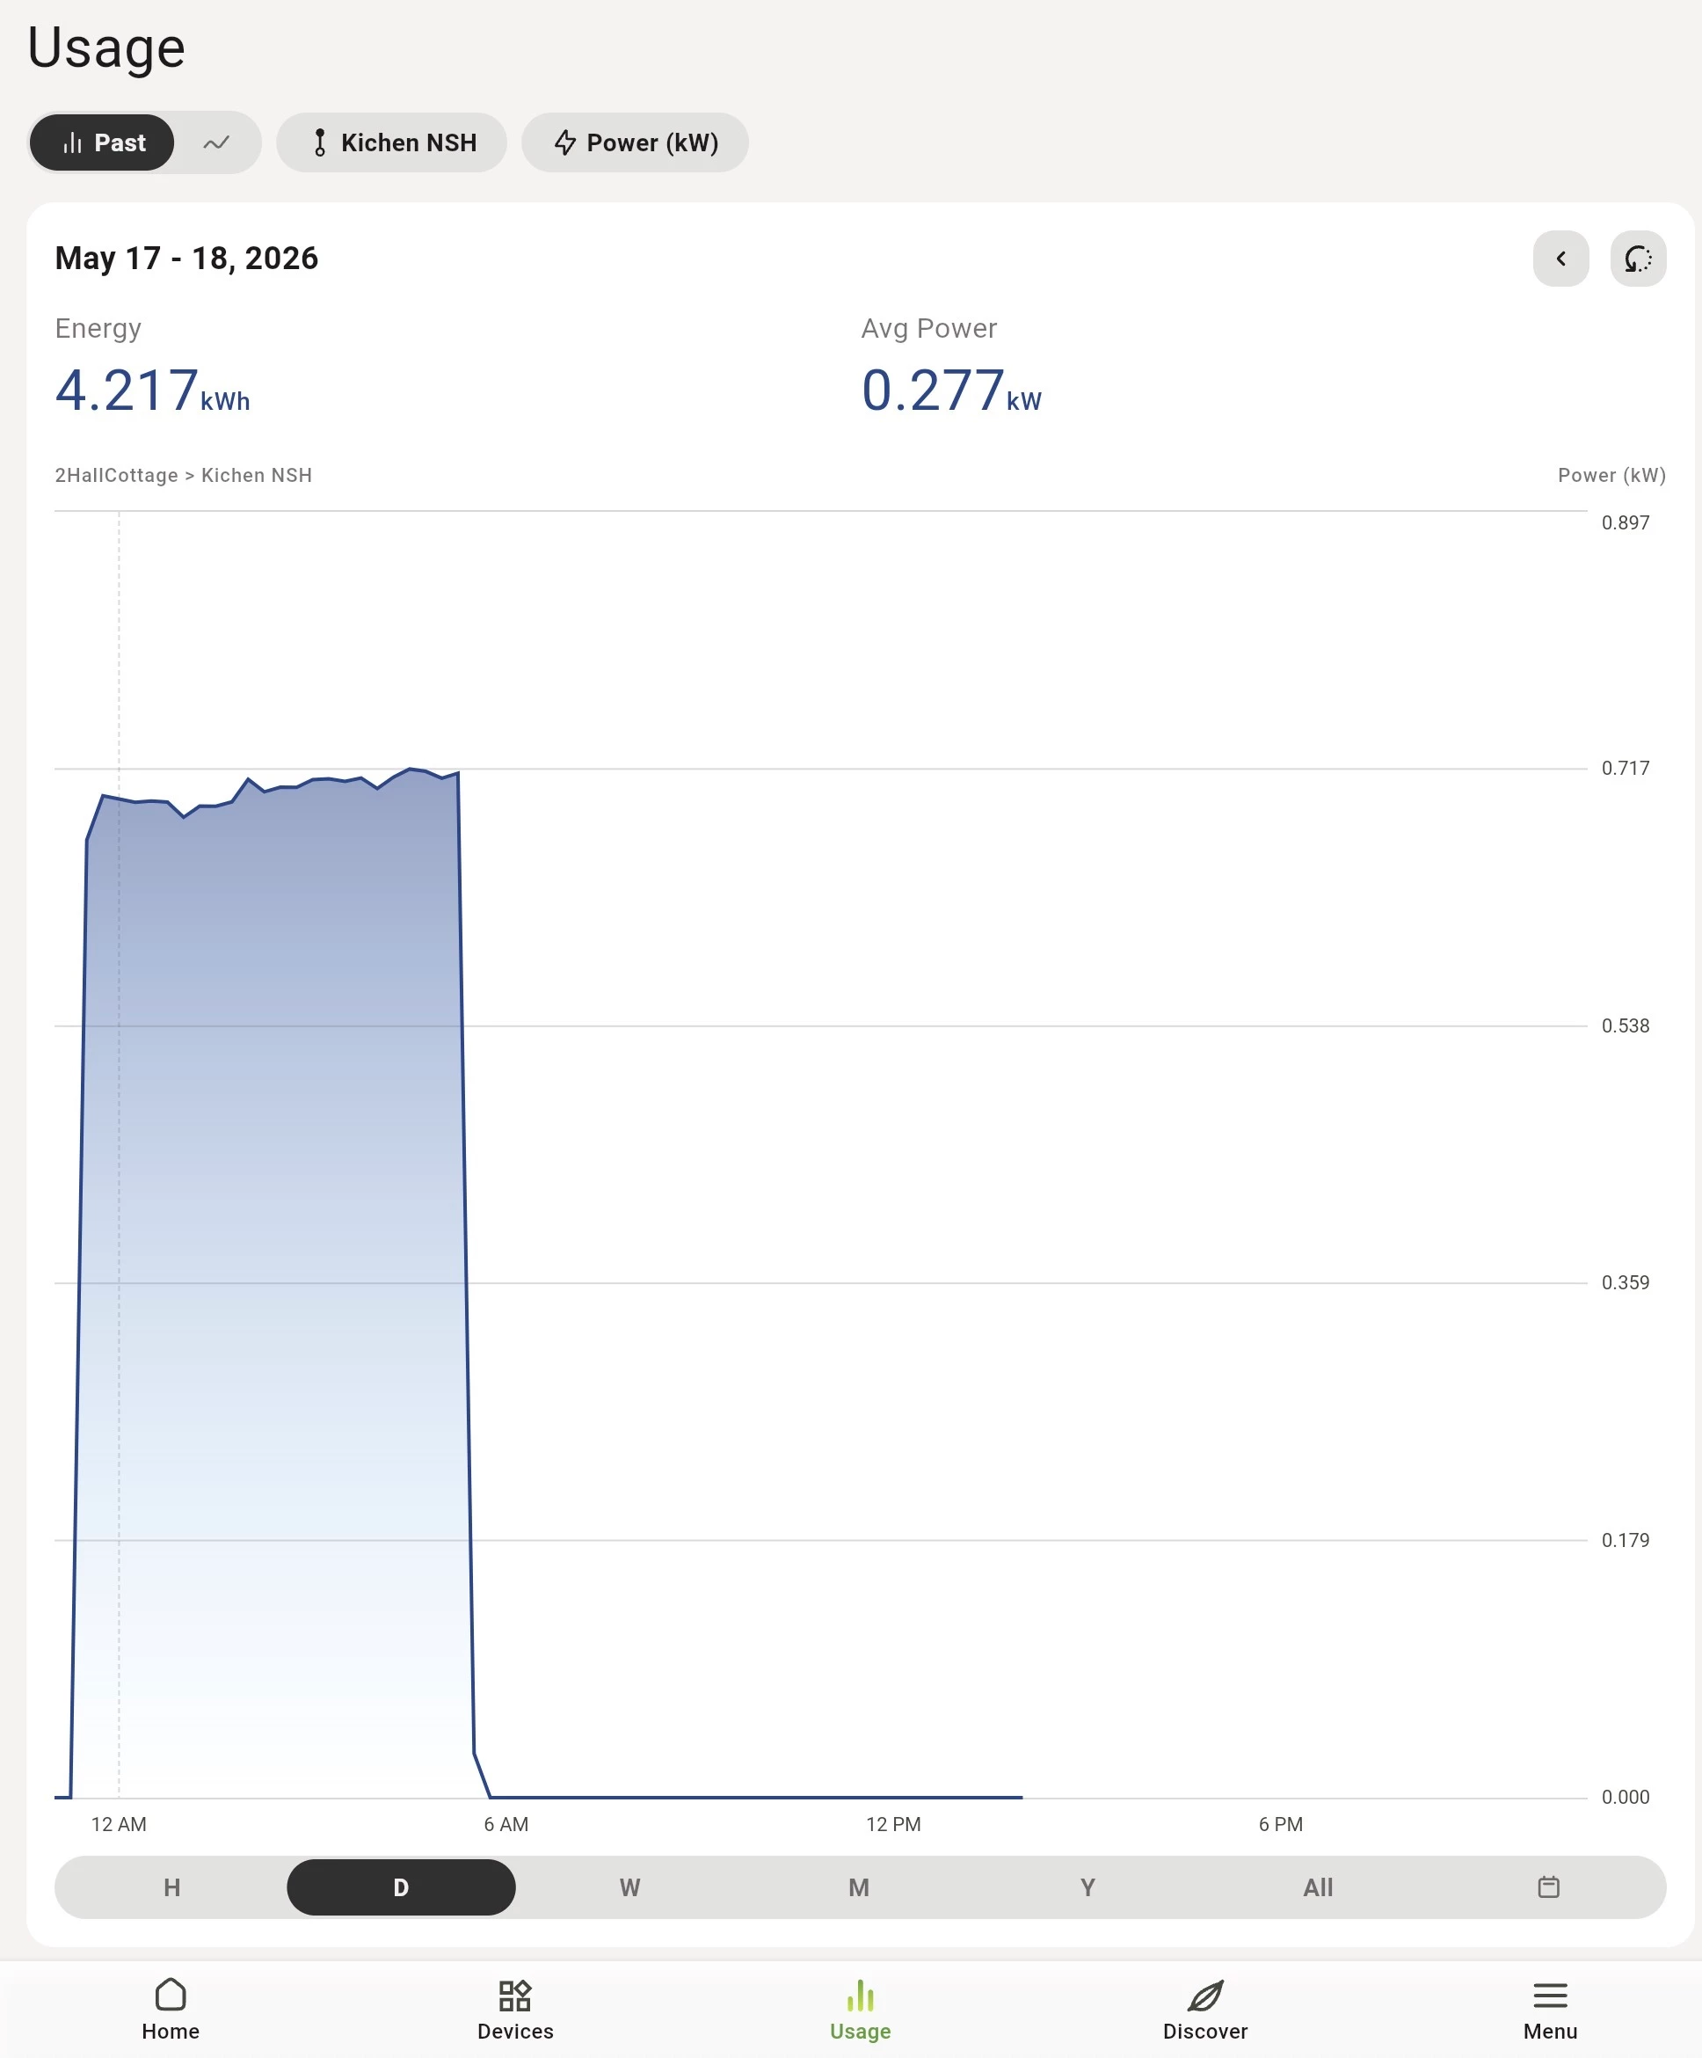Open the Discover leaf icon
Image resolution: width=1702 pixels, height=2058 pixels.
click(x=1205, y=1996)
